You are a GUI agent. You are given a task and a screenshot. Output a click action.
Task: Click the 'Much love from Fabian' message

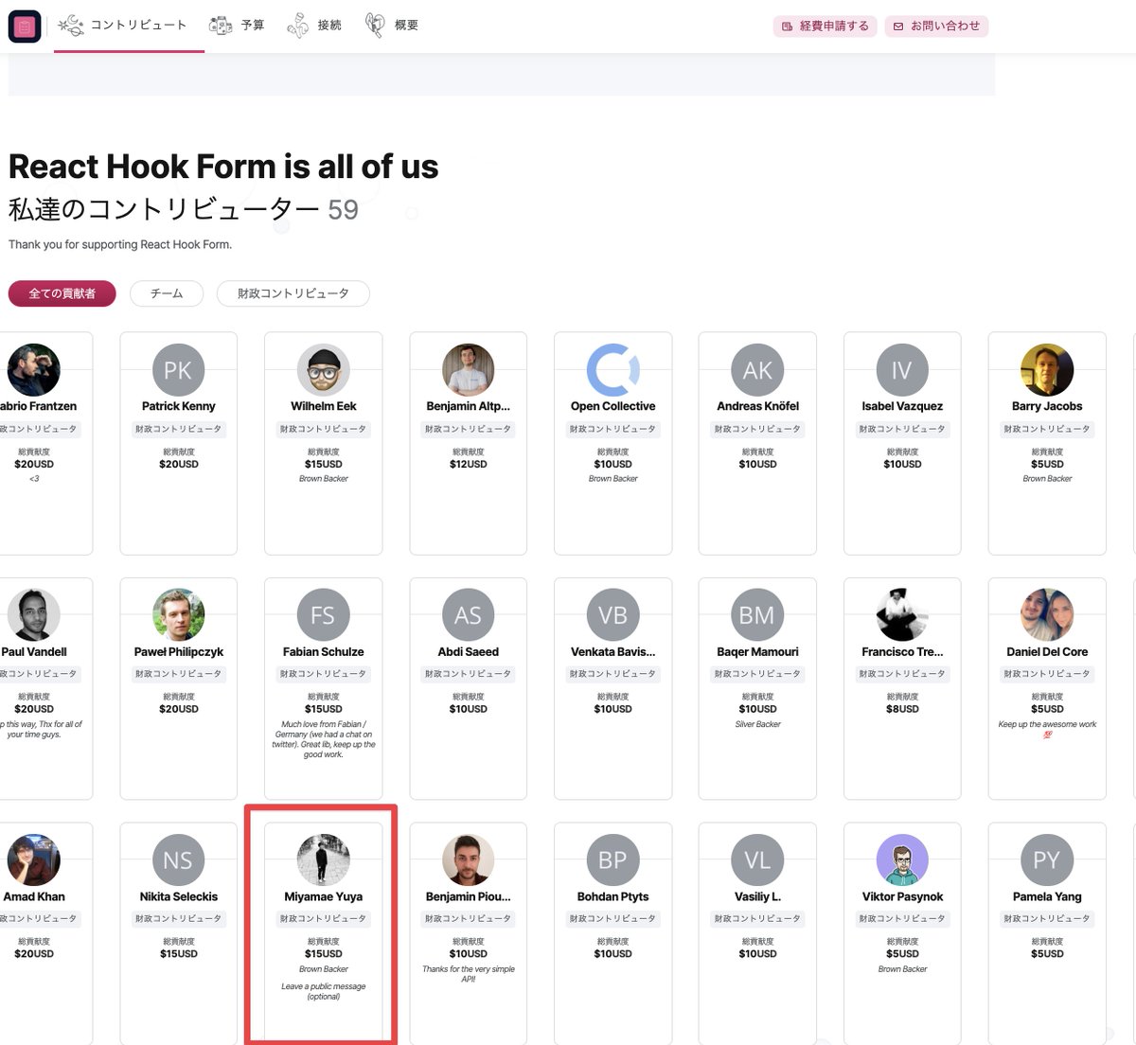pyautogui.click(x=323, y=739)
